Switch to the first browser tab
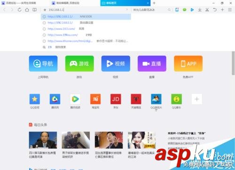 (x=25, y=3)
